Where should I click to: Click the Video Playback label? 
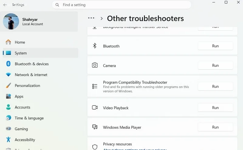click(x=116, y=108)
